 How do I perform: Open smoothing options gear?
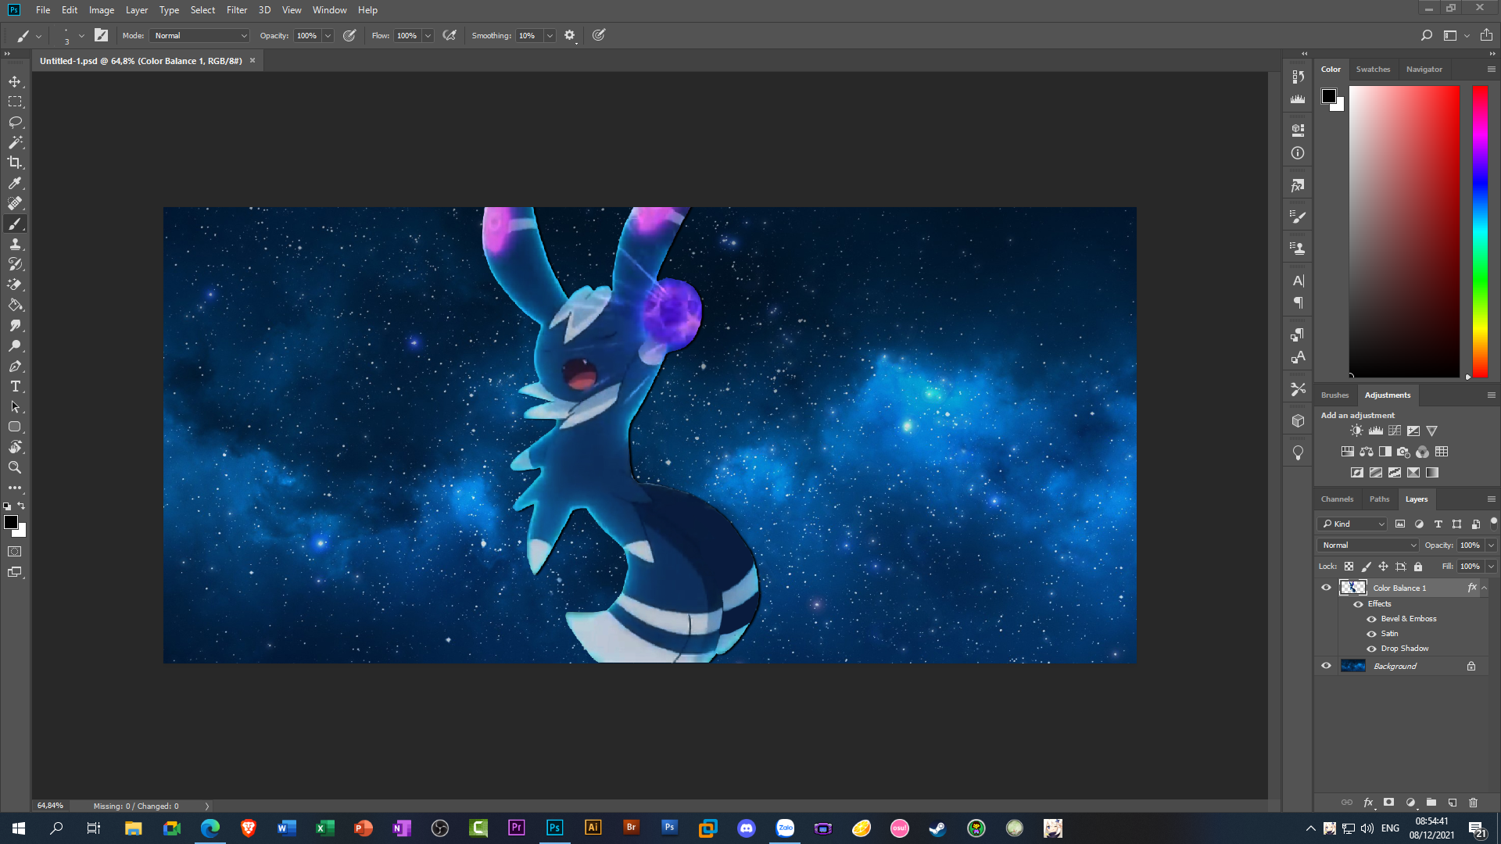(x=570, y=35)
